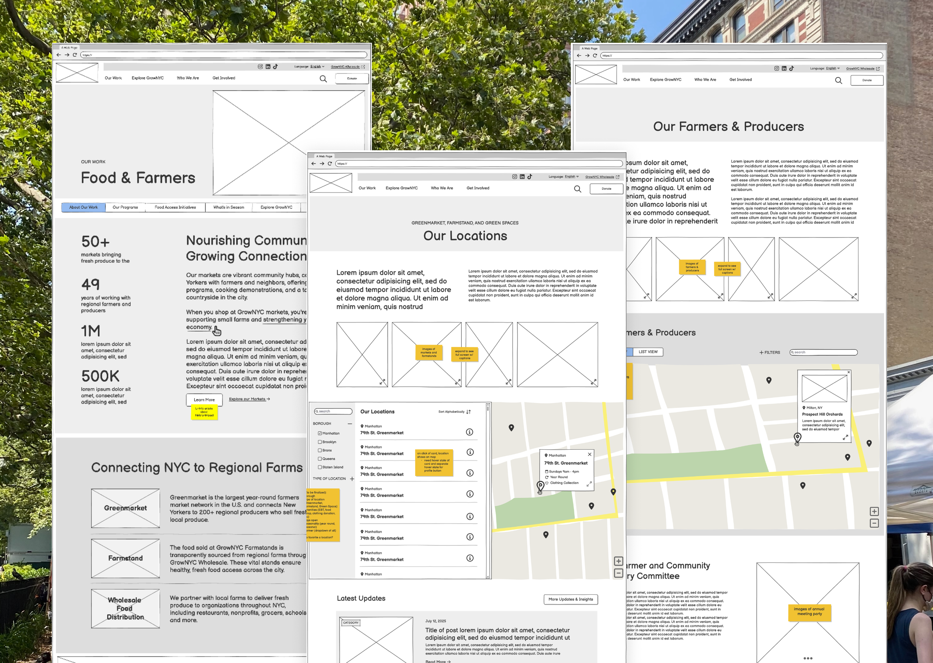
Task: Click info icon on first 79th St. Greenmarket card
Action: 469,432
